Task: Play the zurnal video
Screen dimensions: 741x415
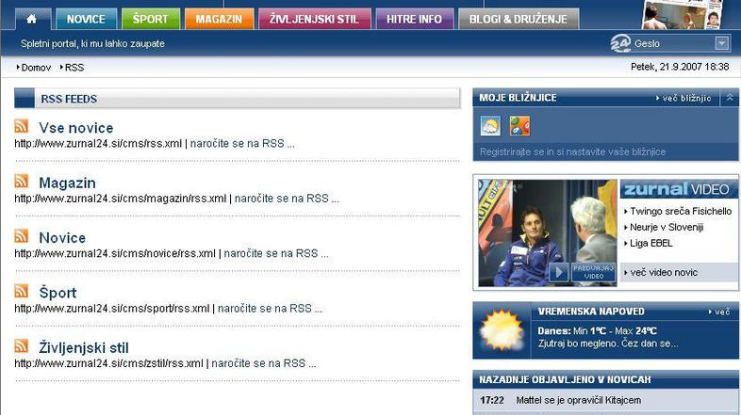Action: (559, 272)
